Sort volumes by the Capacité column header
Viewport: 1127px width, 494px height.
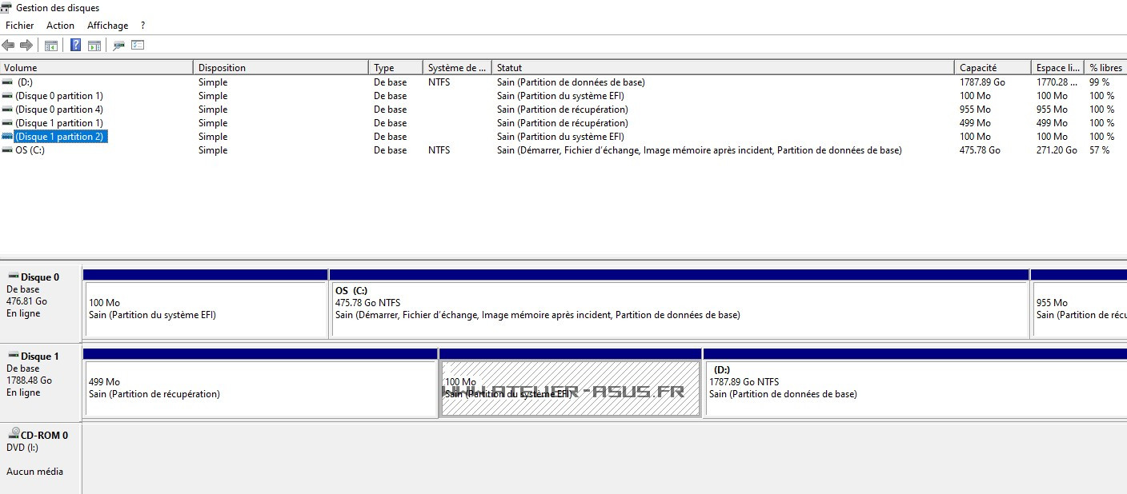(991, 68)
